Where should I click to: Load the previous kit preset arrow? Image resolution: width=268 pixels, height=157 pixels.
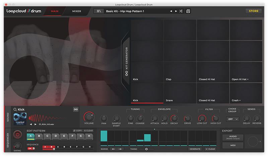171,11
